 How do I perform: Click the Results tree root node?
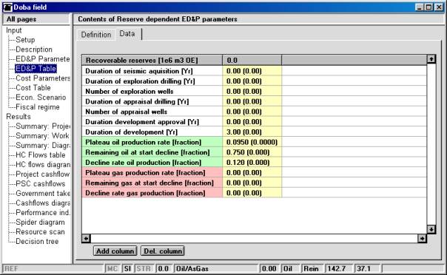19,117
